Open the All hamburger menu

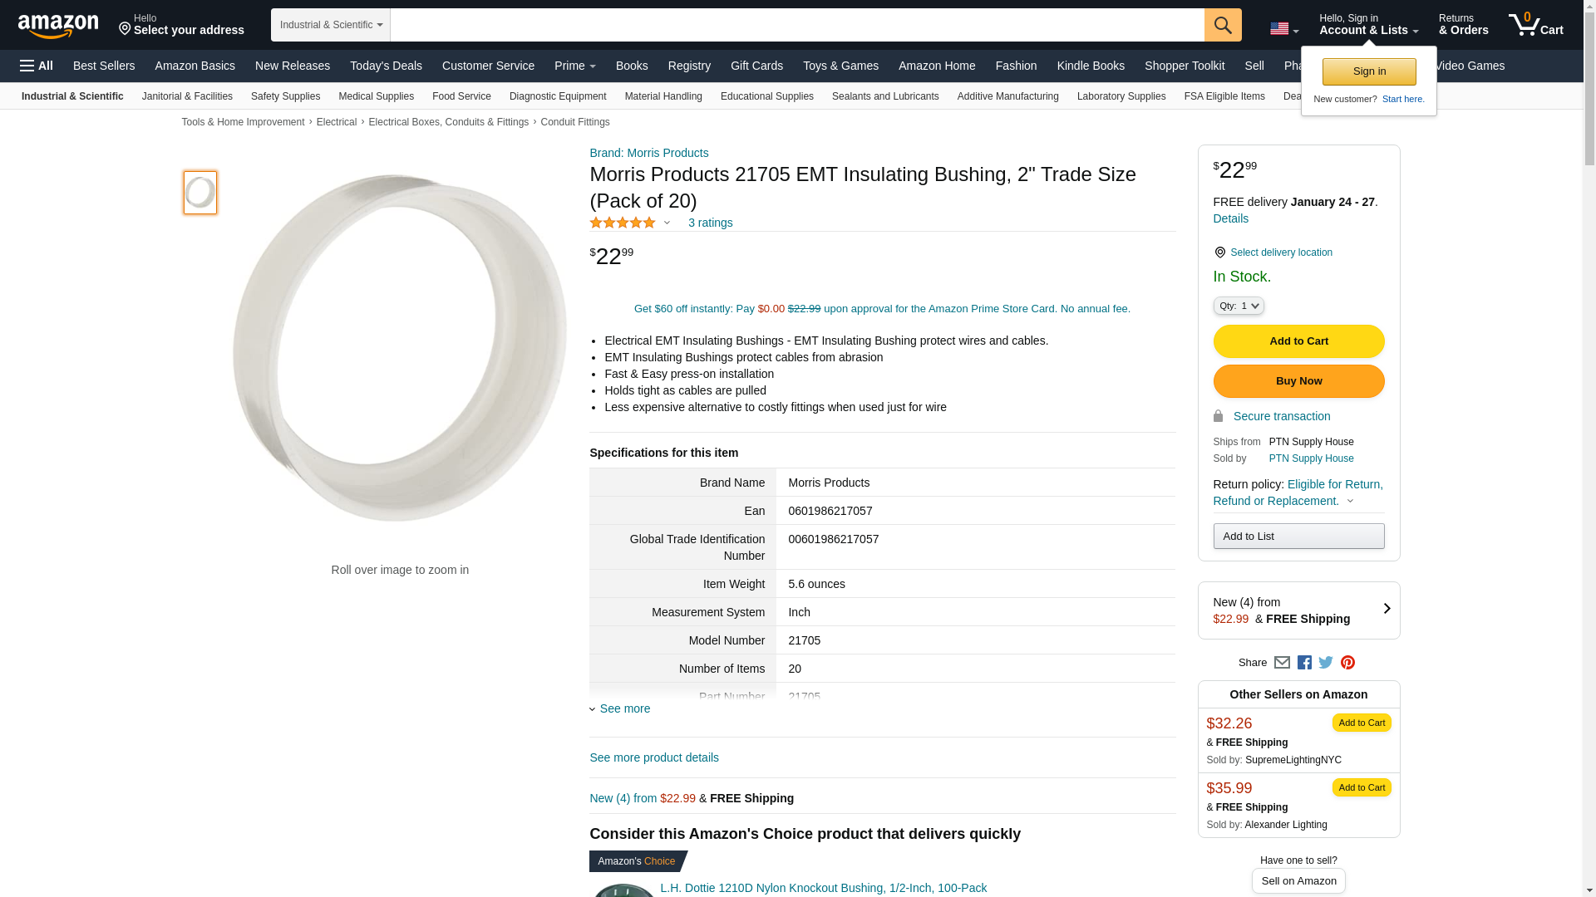[x=37, y=66]
